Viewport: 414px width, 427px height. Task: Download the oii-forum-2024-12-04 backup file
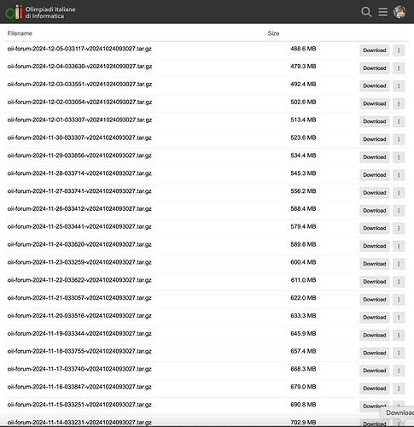pyautogui.click(x=375, y=68)
